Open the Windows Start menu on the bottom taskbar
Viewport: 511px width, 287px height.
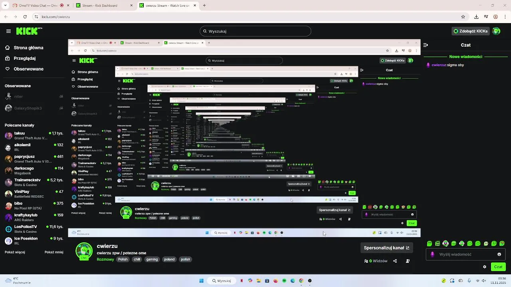[x=201, y=281]
